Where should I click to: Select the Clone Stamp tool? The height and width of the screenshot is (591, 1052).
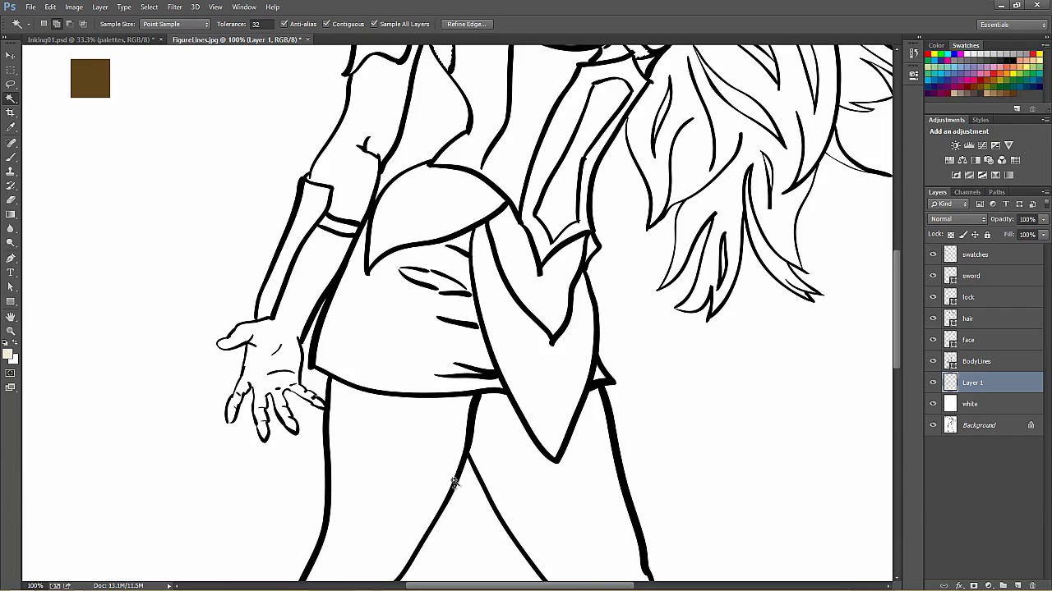tap(11, 172)
